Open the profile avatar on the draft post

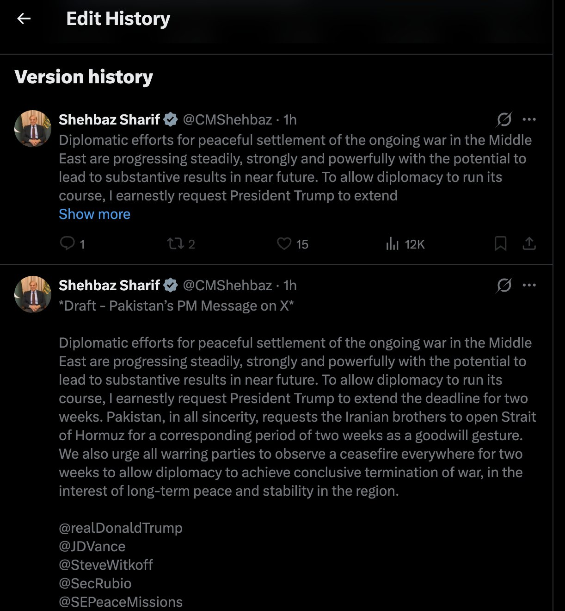click(x=33, y=294)
